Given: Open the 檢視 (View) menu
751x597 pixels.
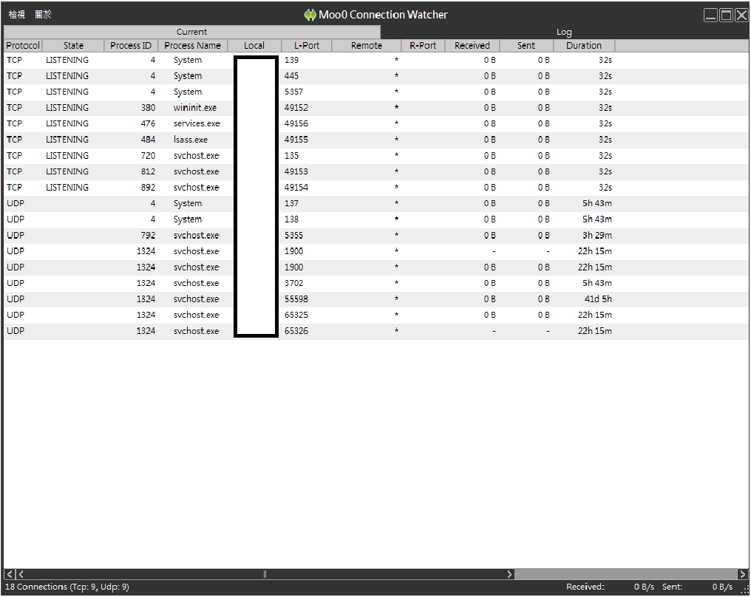Looking at the screenshot, I should pyautogui.click(x=17, y=14).
